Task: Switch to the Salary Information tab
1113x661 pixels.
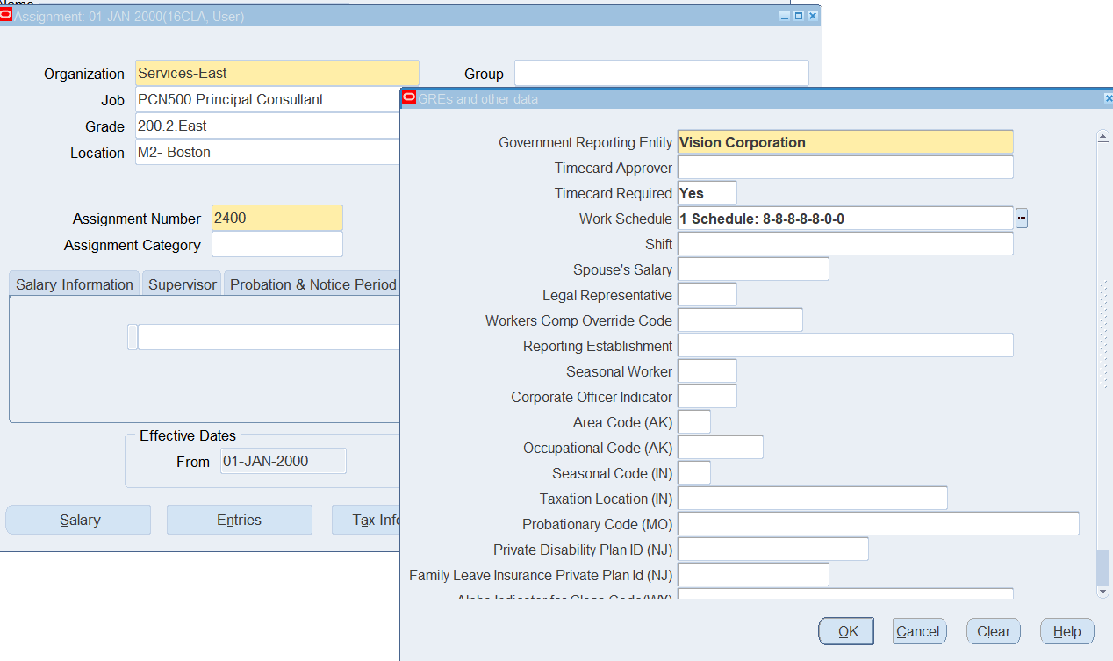Action: [x=75, y=284]
